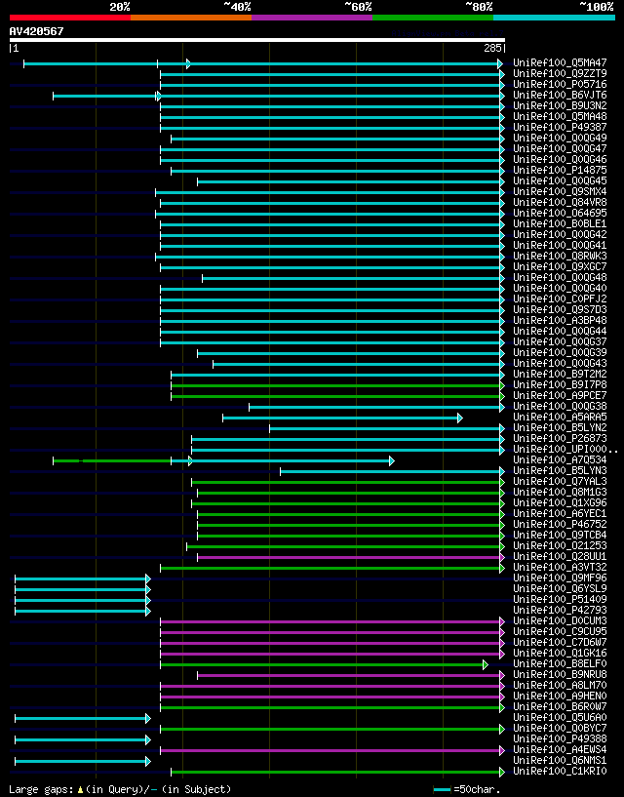
Task: Click the green alignment bar for UniRef100_B8ELF0
Action: 325,665
